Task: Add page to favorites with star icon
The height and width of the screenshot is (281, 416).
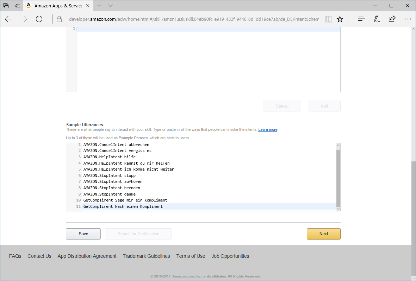Action: pyautogui.click(x=340, y=19)
